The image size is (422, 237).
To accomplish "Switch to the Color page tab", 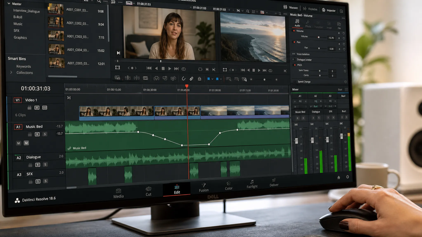I will [x=229, y=186].
